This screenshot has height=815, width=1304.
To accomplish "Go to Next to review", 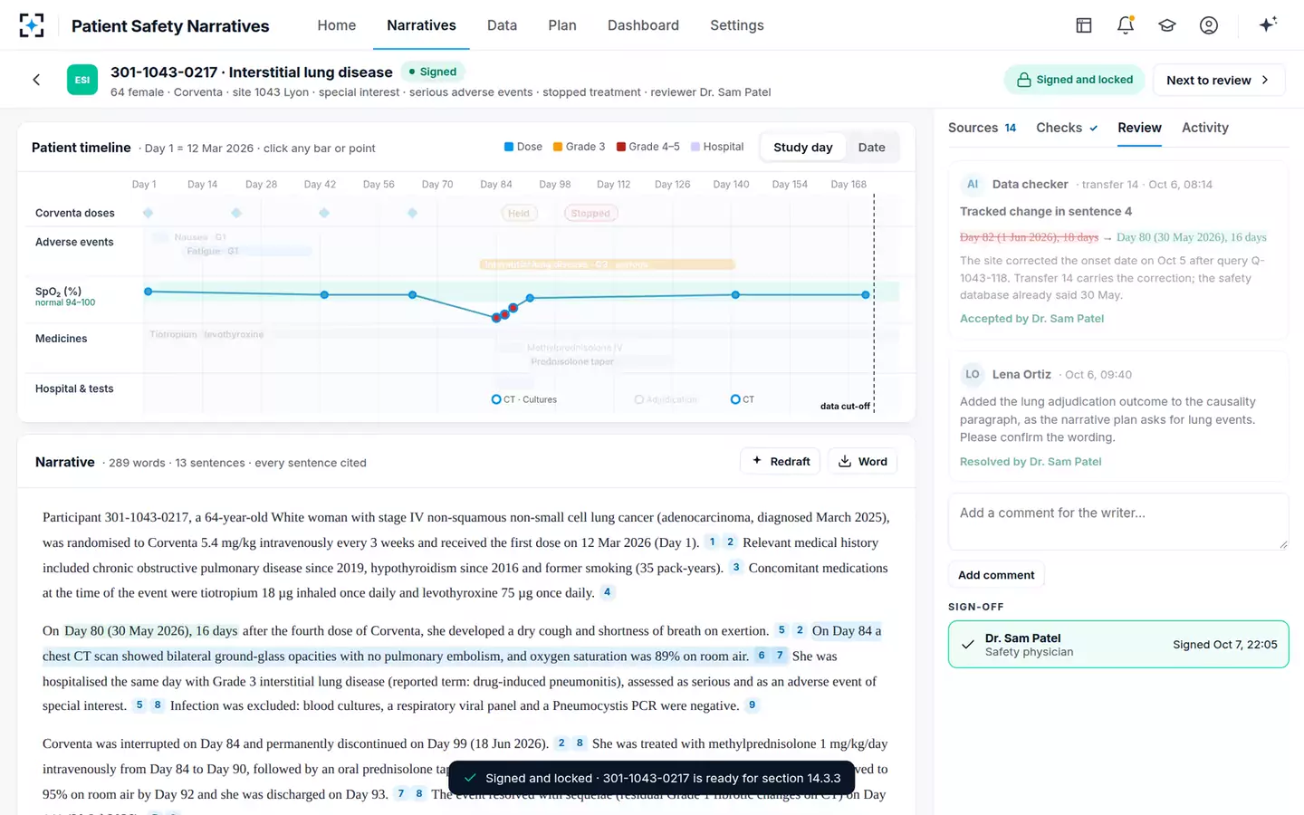I will coord(1219,80).
